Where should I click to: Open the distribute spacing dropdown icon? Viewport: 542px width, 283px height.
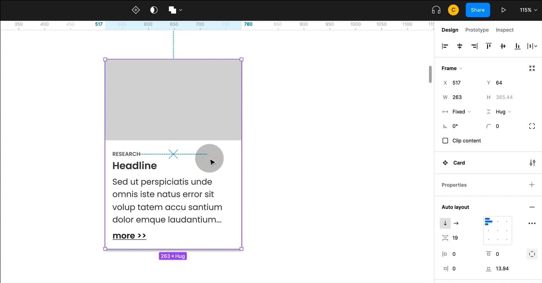coord(532,46)
